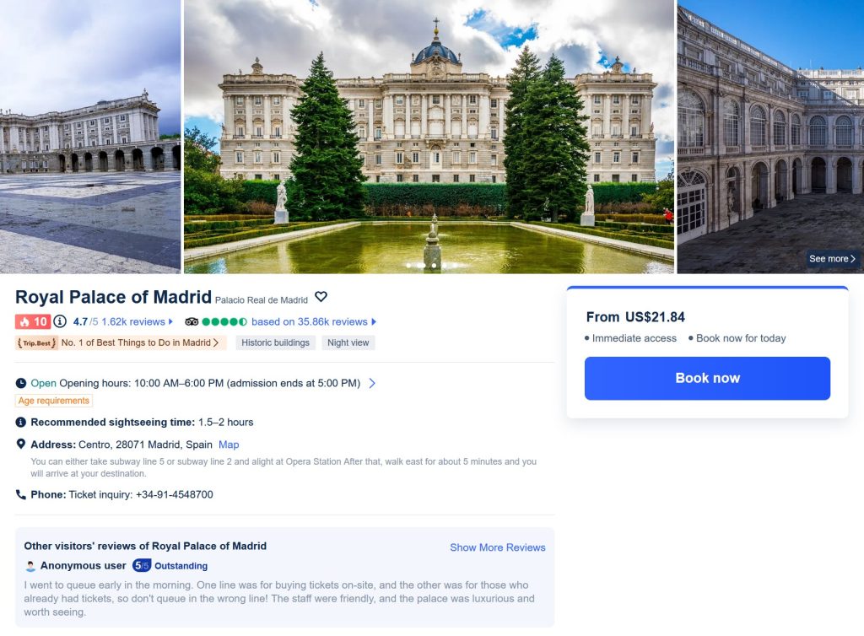
Task: Select the Night view tag
Action: tap(348, 342)
